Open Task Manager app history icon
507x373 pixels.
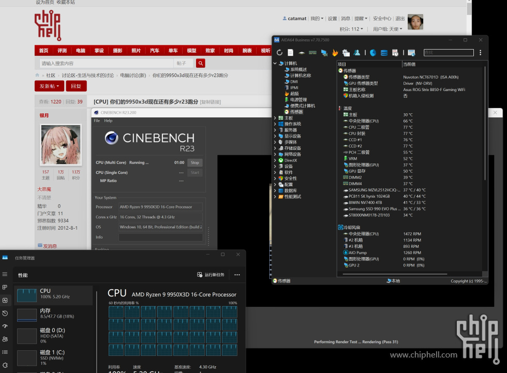[x=5, y=313]
